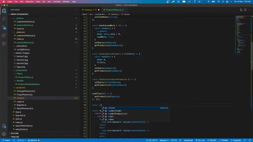Click the containers breadcrumb segment

pyautogui.click(x=100, y=14)
